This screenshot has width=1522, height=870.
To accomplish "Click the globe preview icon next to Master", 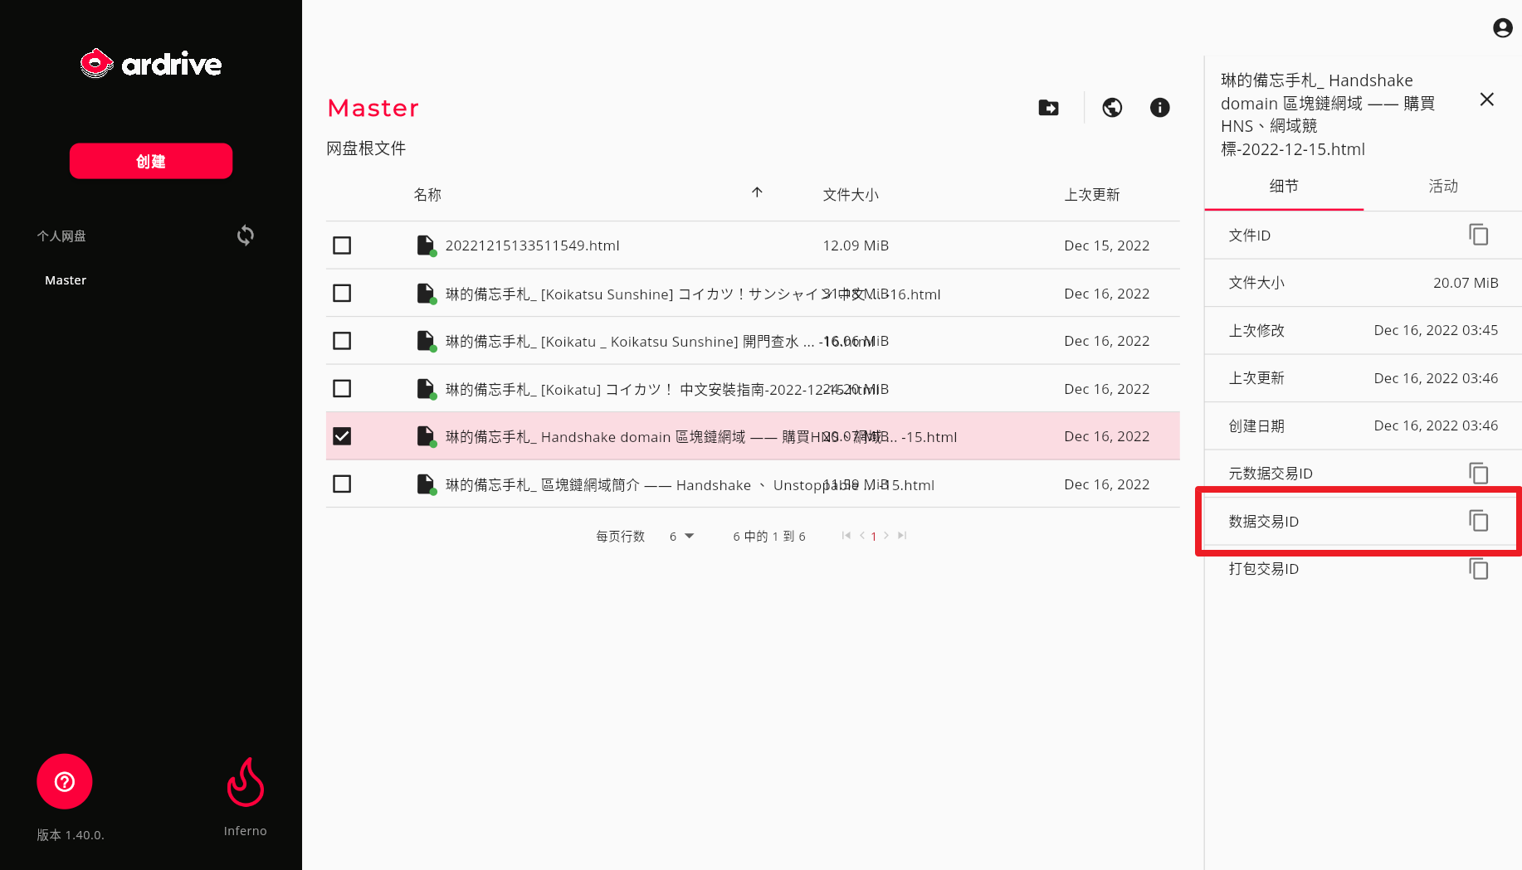I will [x=1112, y=108].
